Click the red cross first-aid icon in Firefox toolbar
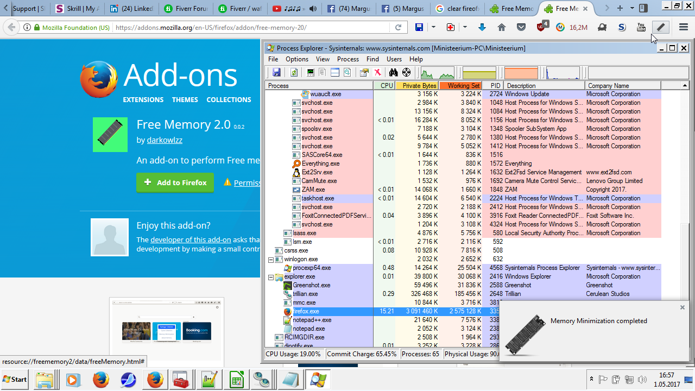 point(450,27)
